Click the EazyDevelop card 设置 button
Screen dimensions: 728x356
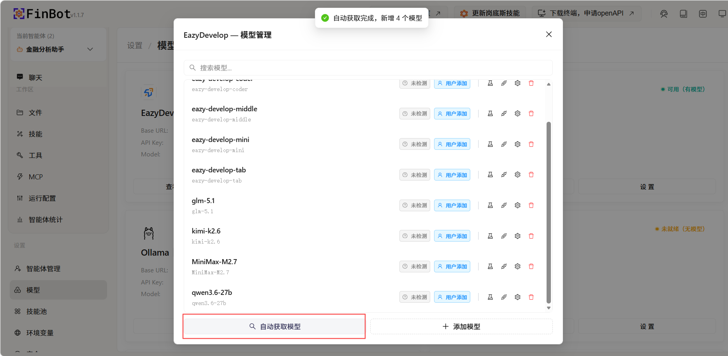pos(647,187)
